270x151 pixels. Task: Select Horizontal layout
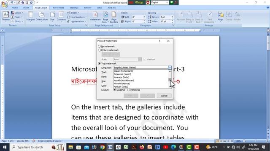pos(134,90)
